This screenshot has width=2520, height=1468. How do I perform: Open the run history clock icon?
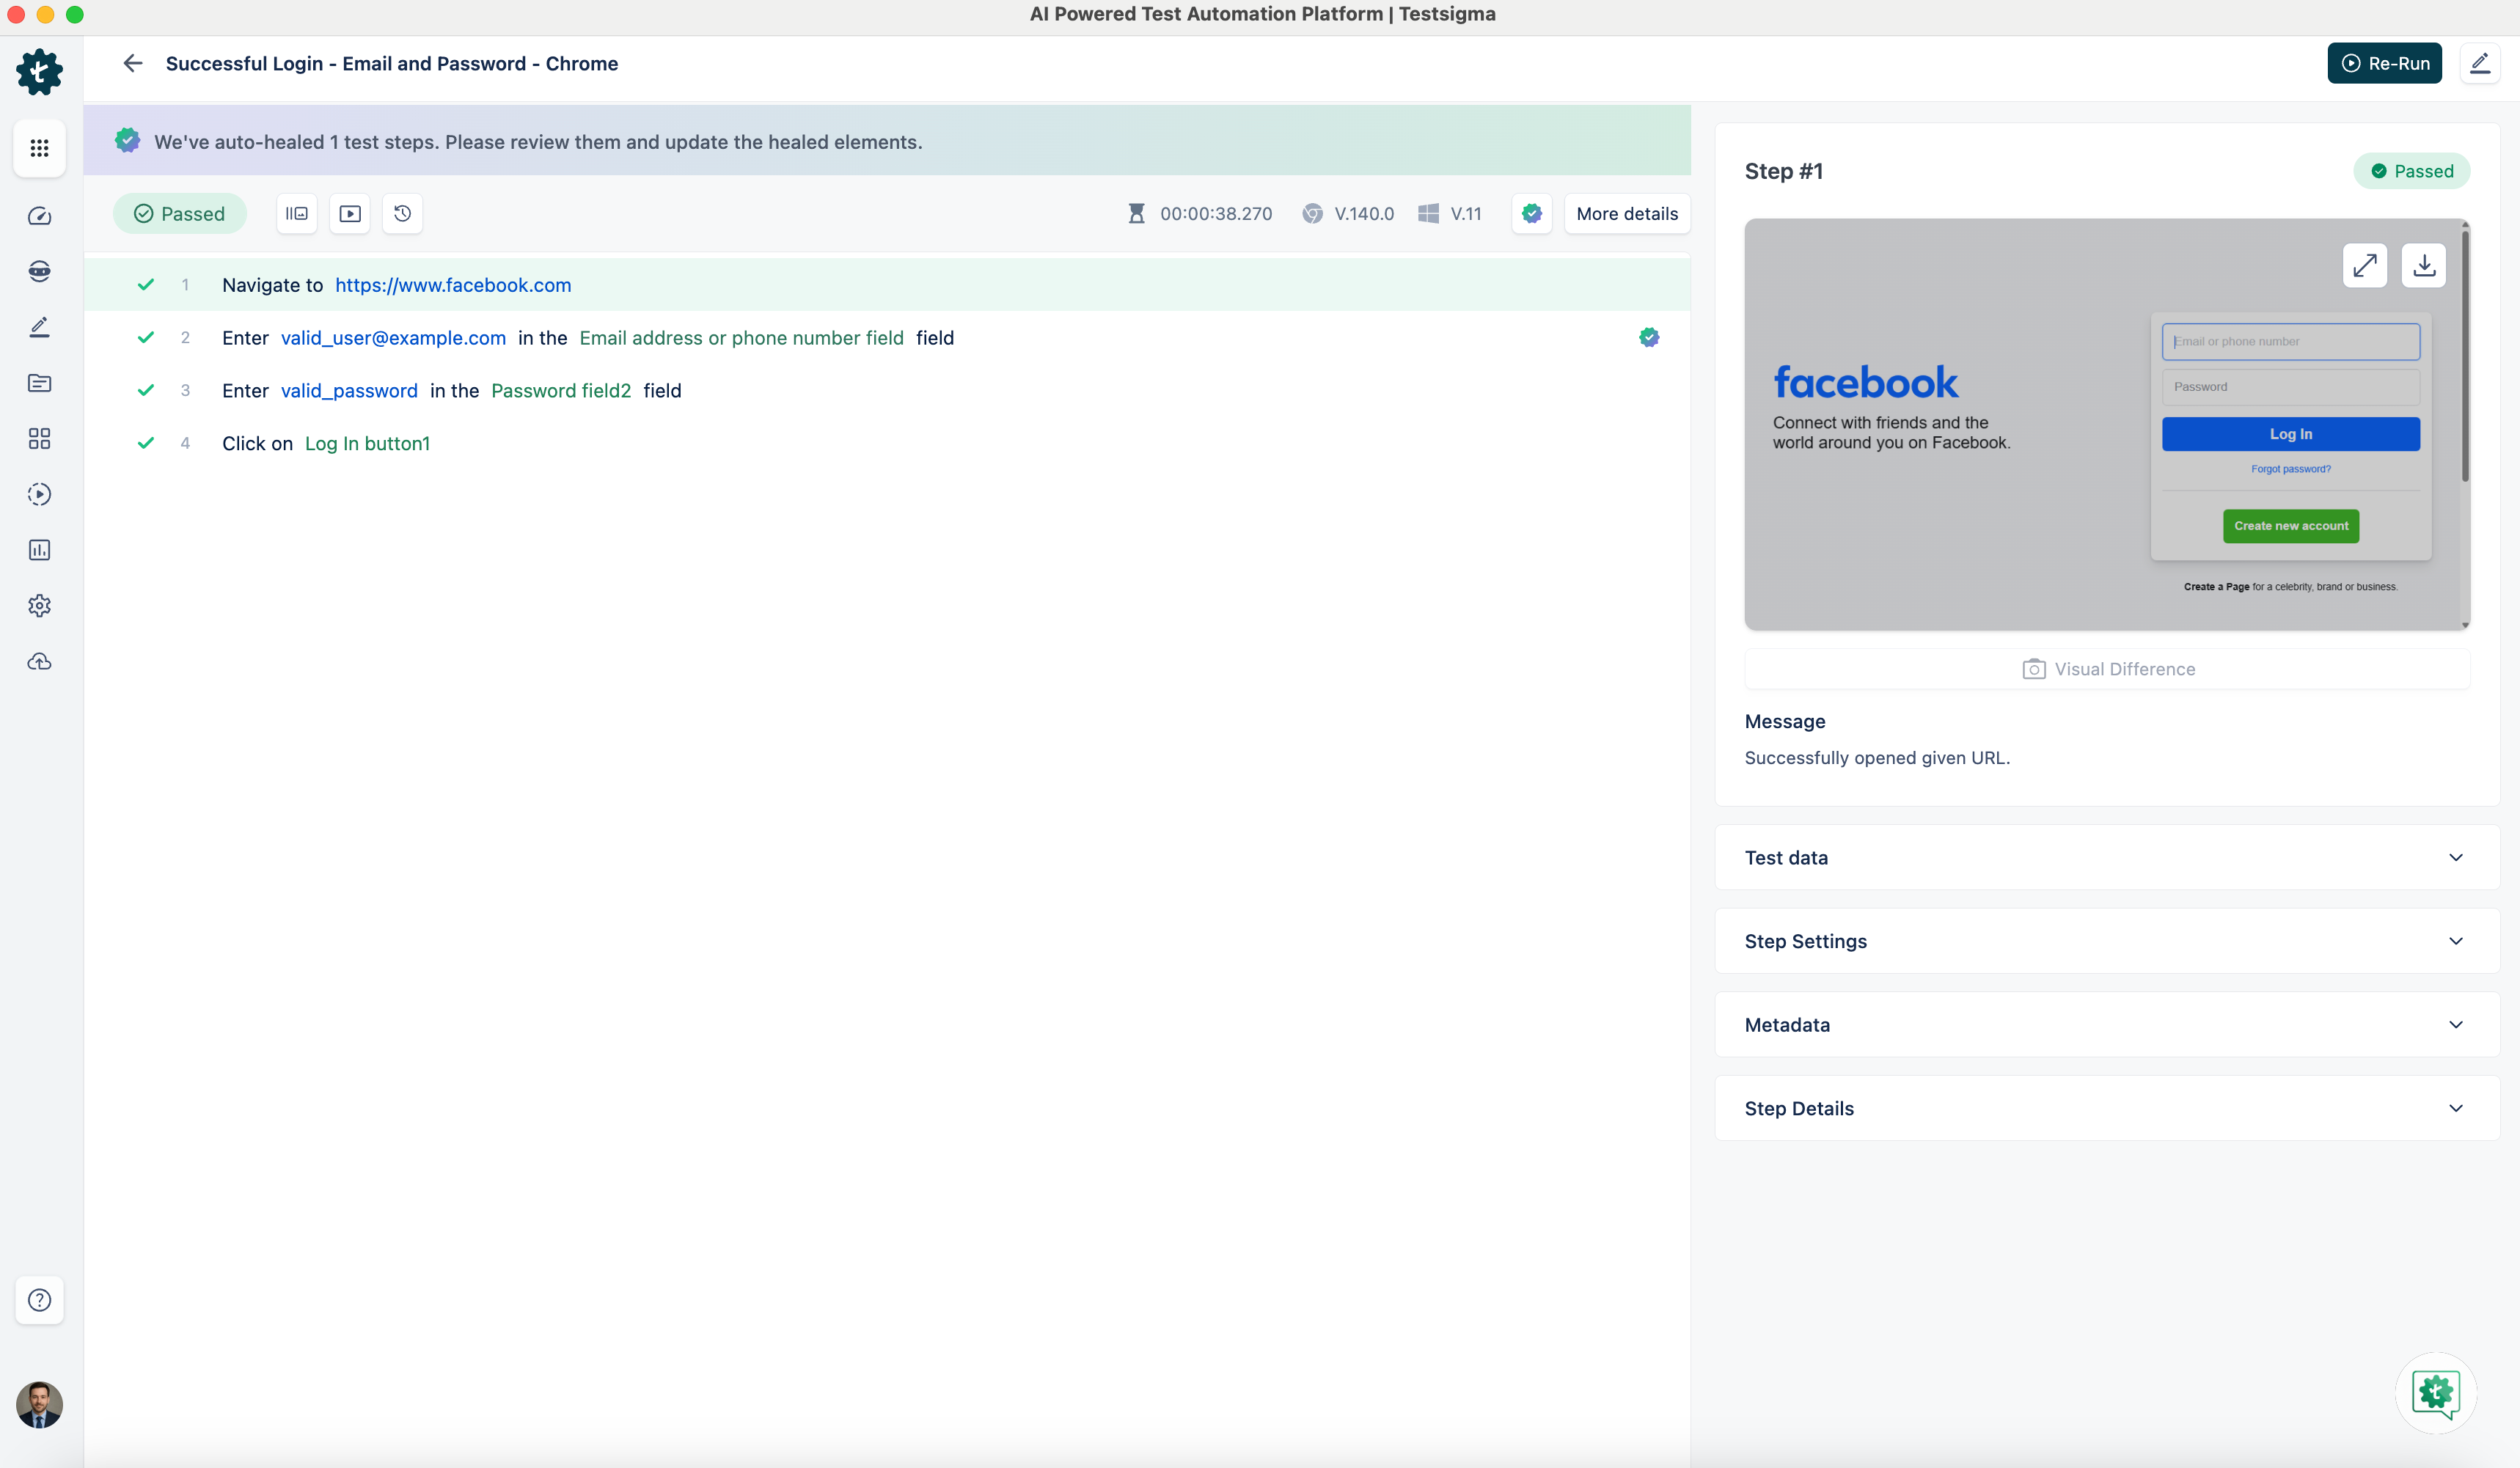402,213
